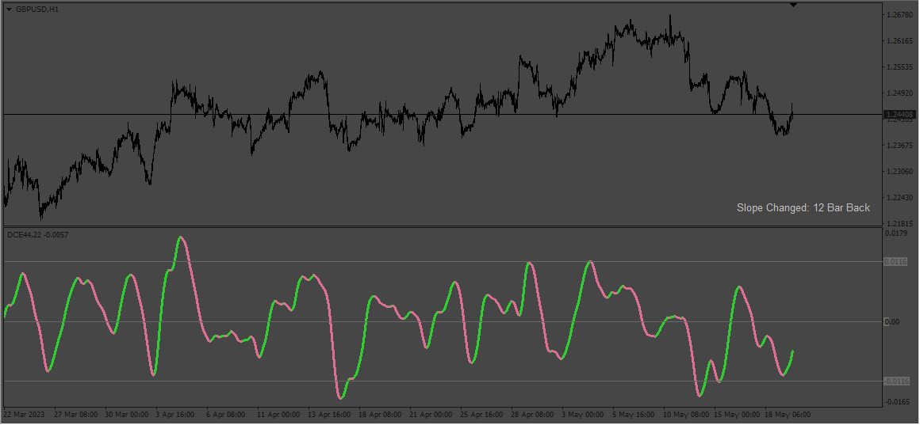Click the '18 May 06:00' time label
920x425 pixels.
pyautogui.click(x=788, y=415)
